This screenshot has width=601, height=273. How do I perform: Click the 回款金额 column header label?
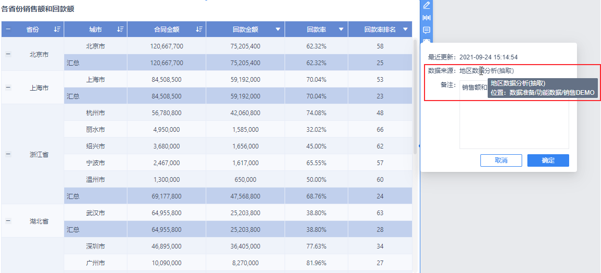click(x=245, y=30)
